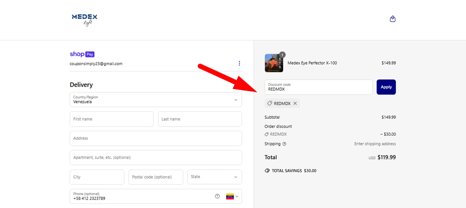The height and width of the screenshot is (208, 466).
Task: Click the Medex Eye Perfector X-100 product name
Action: tap(312, 63)
